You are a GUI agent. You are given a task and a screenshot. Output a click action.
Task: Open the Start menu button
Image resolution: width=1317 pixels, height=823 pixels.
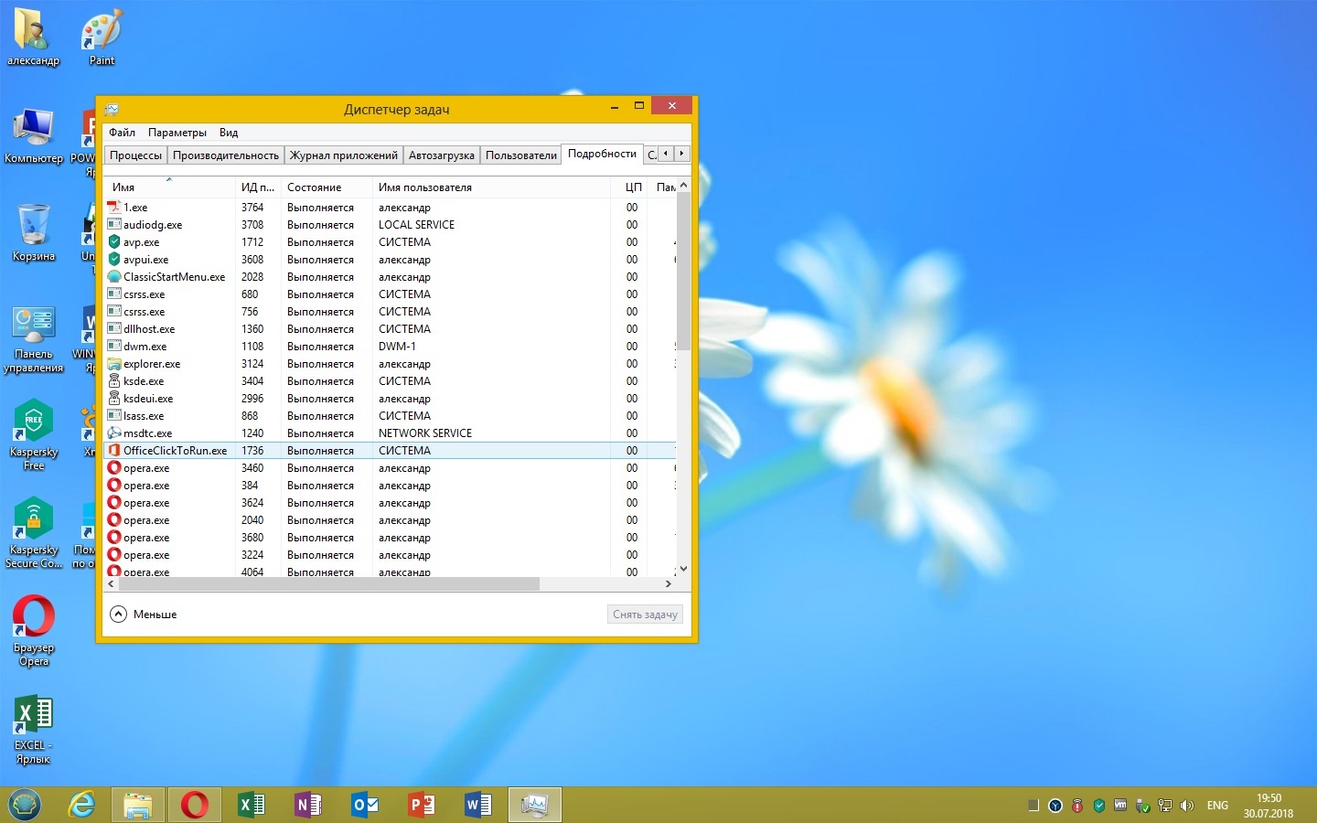coord(24,805)
